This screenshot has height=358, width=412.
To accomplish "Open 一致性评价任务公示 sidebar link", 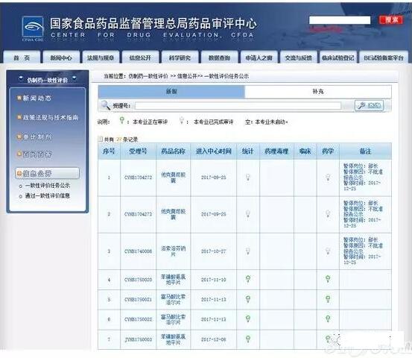I will pyautogui.click(x=48, y=186).
